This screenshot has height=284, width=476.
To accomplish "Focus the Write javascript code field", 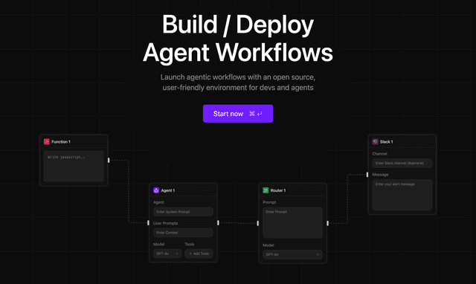I will (x=74, y=166).
